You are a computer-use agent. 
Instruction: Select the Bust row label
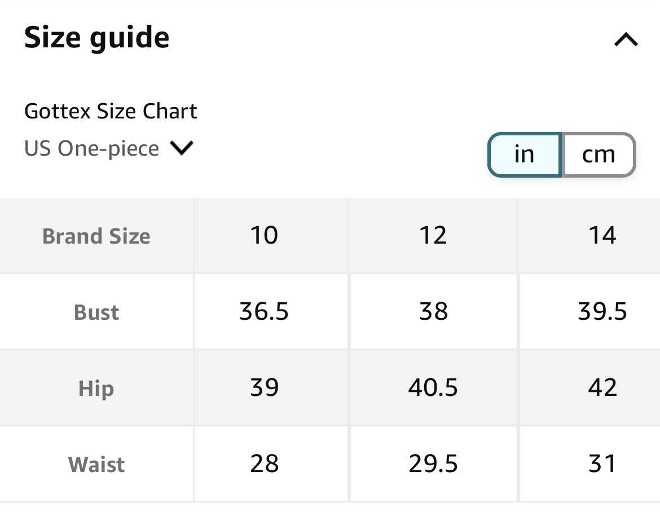tap(96, 312)
